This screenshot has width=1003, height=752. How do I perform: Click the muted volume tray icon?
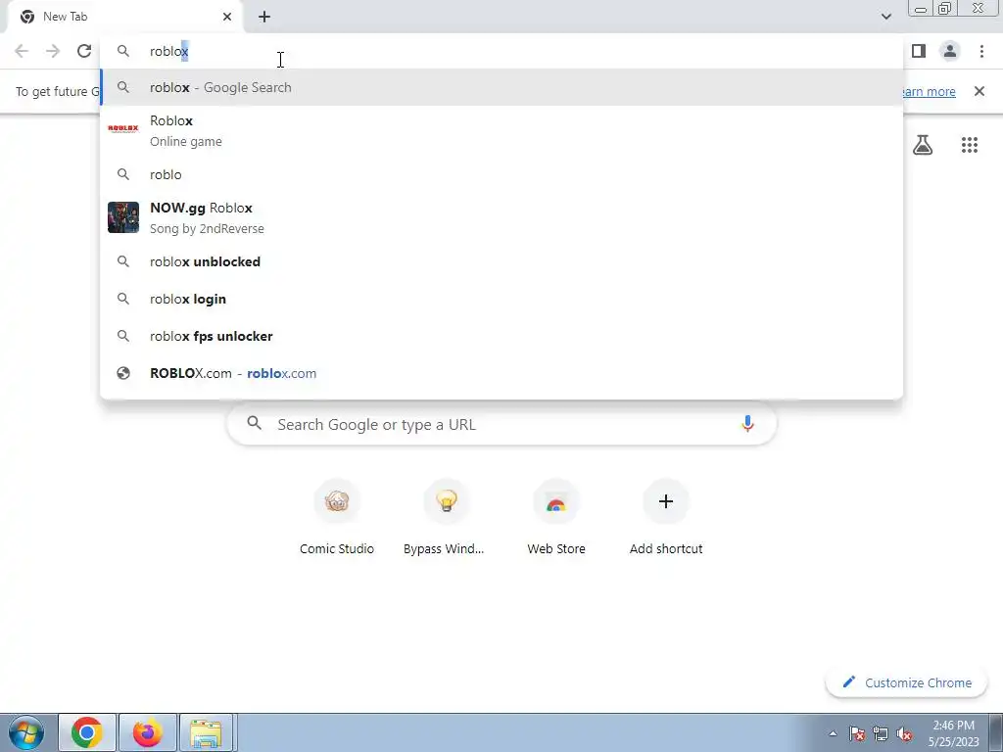pyautogui.click(x=904, y=733)
